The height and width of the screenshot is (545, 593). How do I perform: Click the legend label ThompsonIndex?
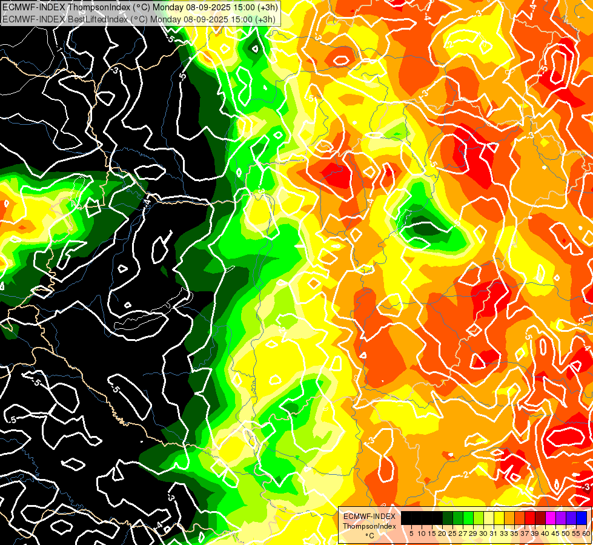pos(369,526)
